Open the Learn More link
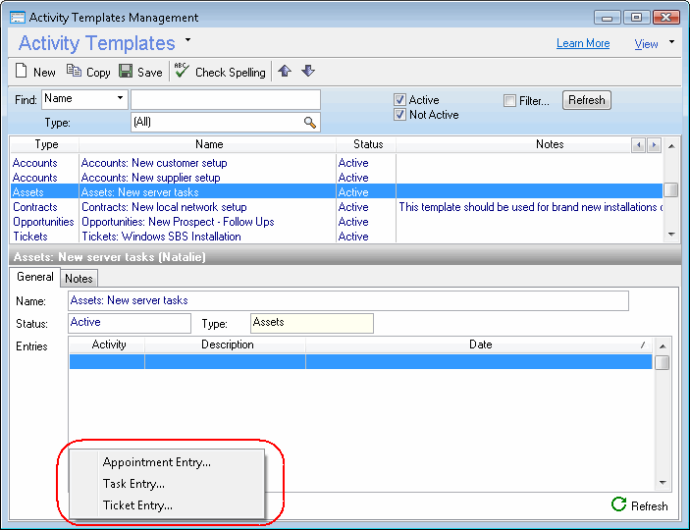690x530 pixels. tap(583, 43)
